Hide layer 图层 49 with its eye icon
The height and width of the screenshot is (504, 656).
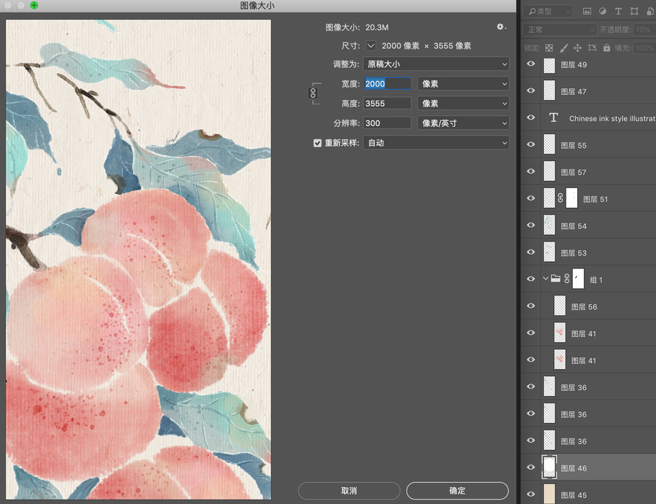pyautogui.click(x=531, y=63)
